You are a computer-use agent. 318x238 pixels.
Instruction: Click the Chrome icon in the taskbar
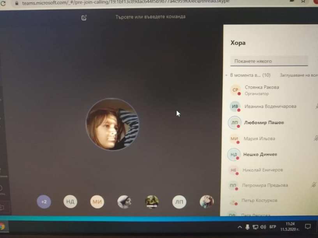pos(2,226)
